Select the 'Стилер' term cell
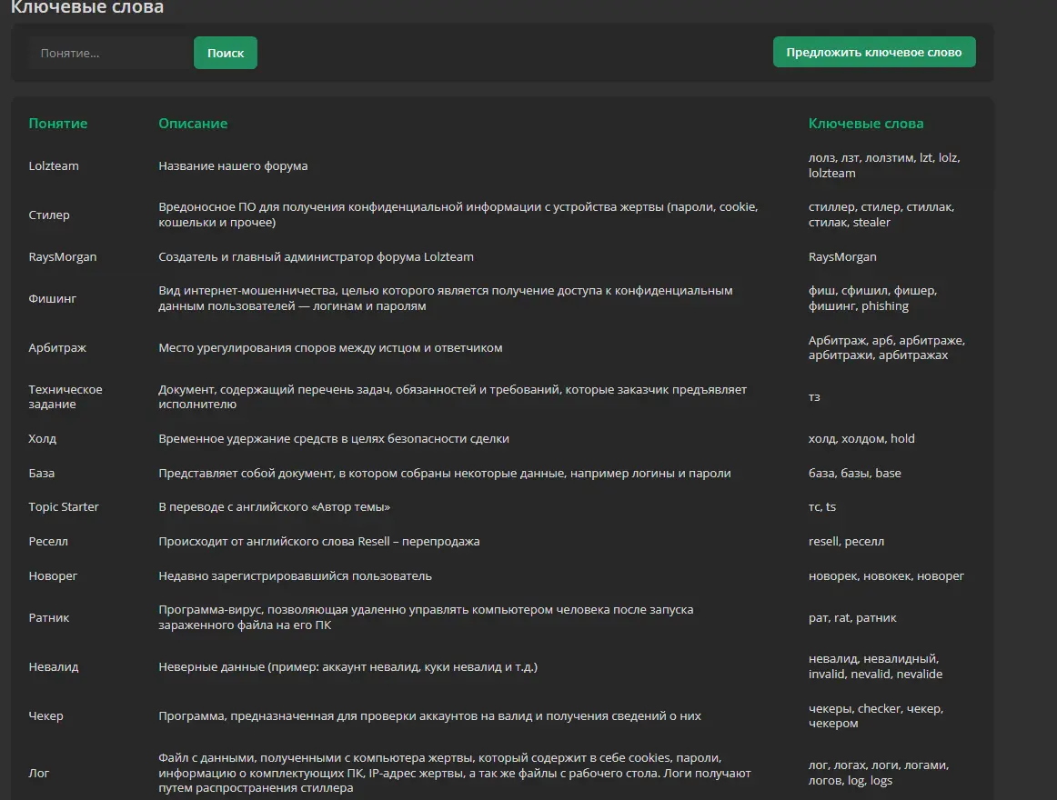Screen dimensions: 1057x800 point(48,215)
